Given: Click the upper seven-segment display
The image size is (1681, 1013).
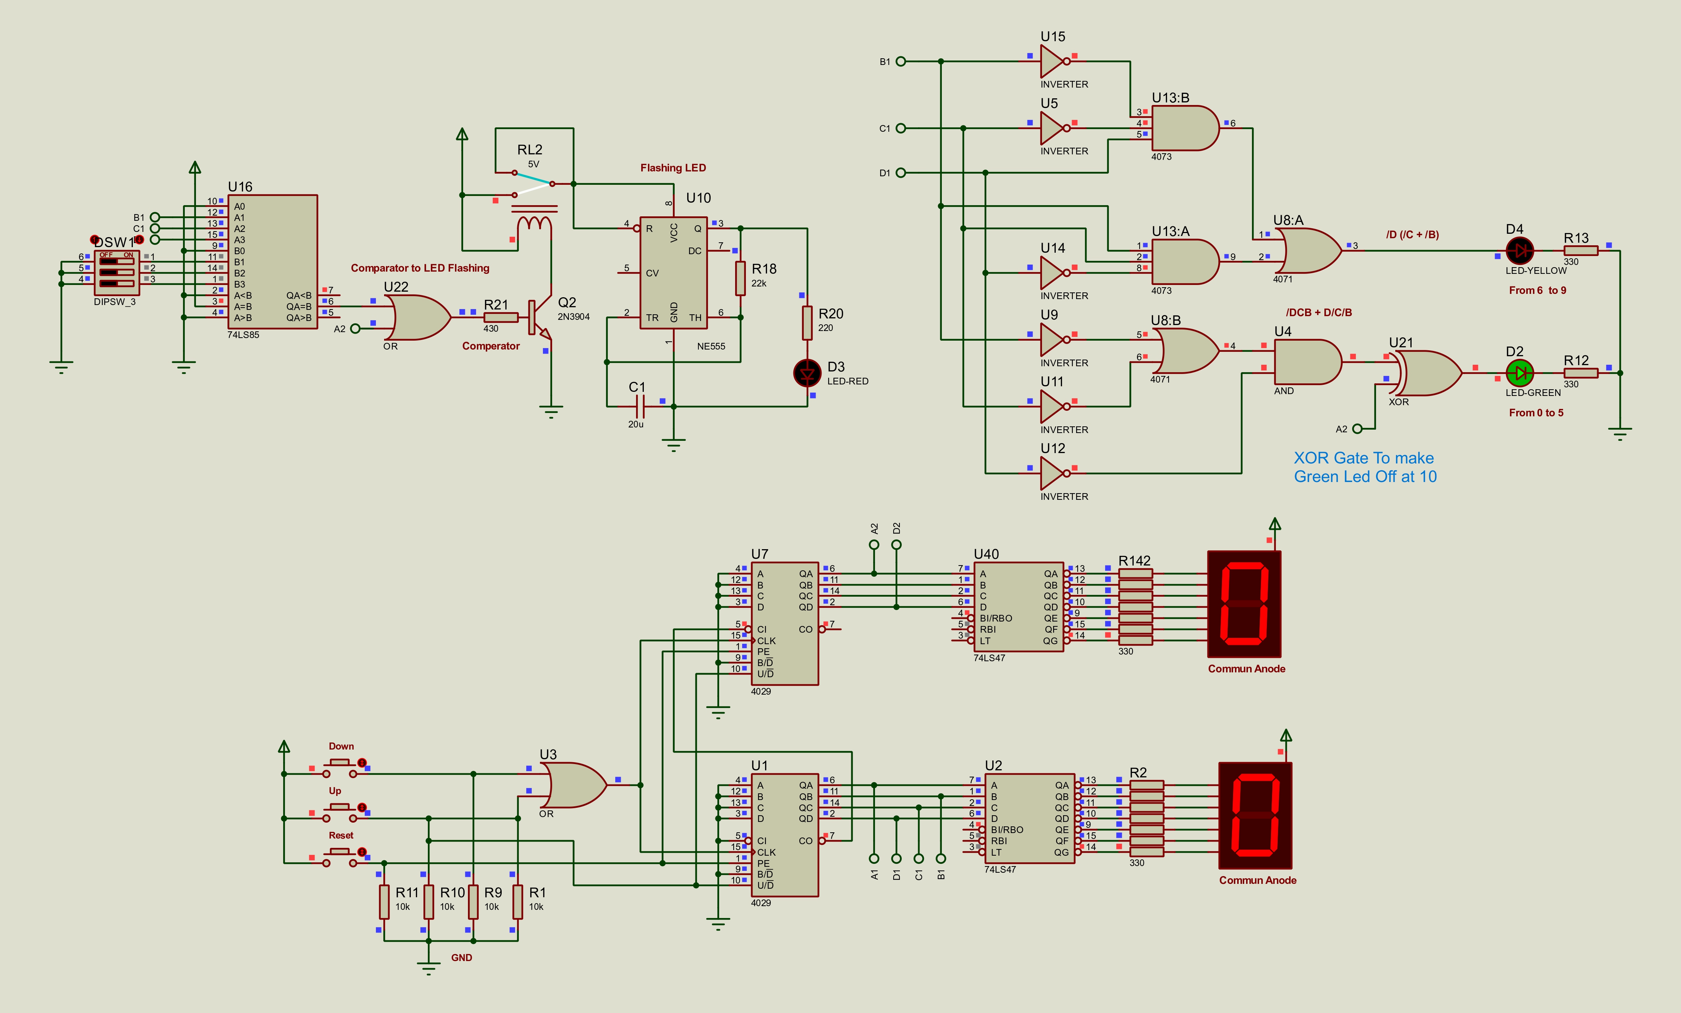Looking at the screenshot, I should click(x=1244, y=604).
